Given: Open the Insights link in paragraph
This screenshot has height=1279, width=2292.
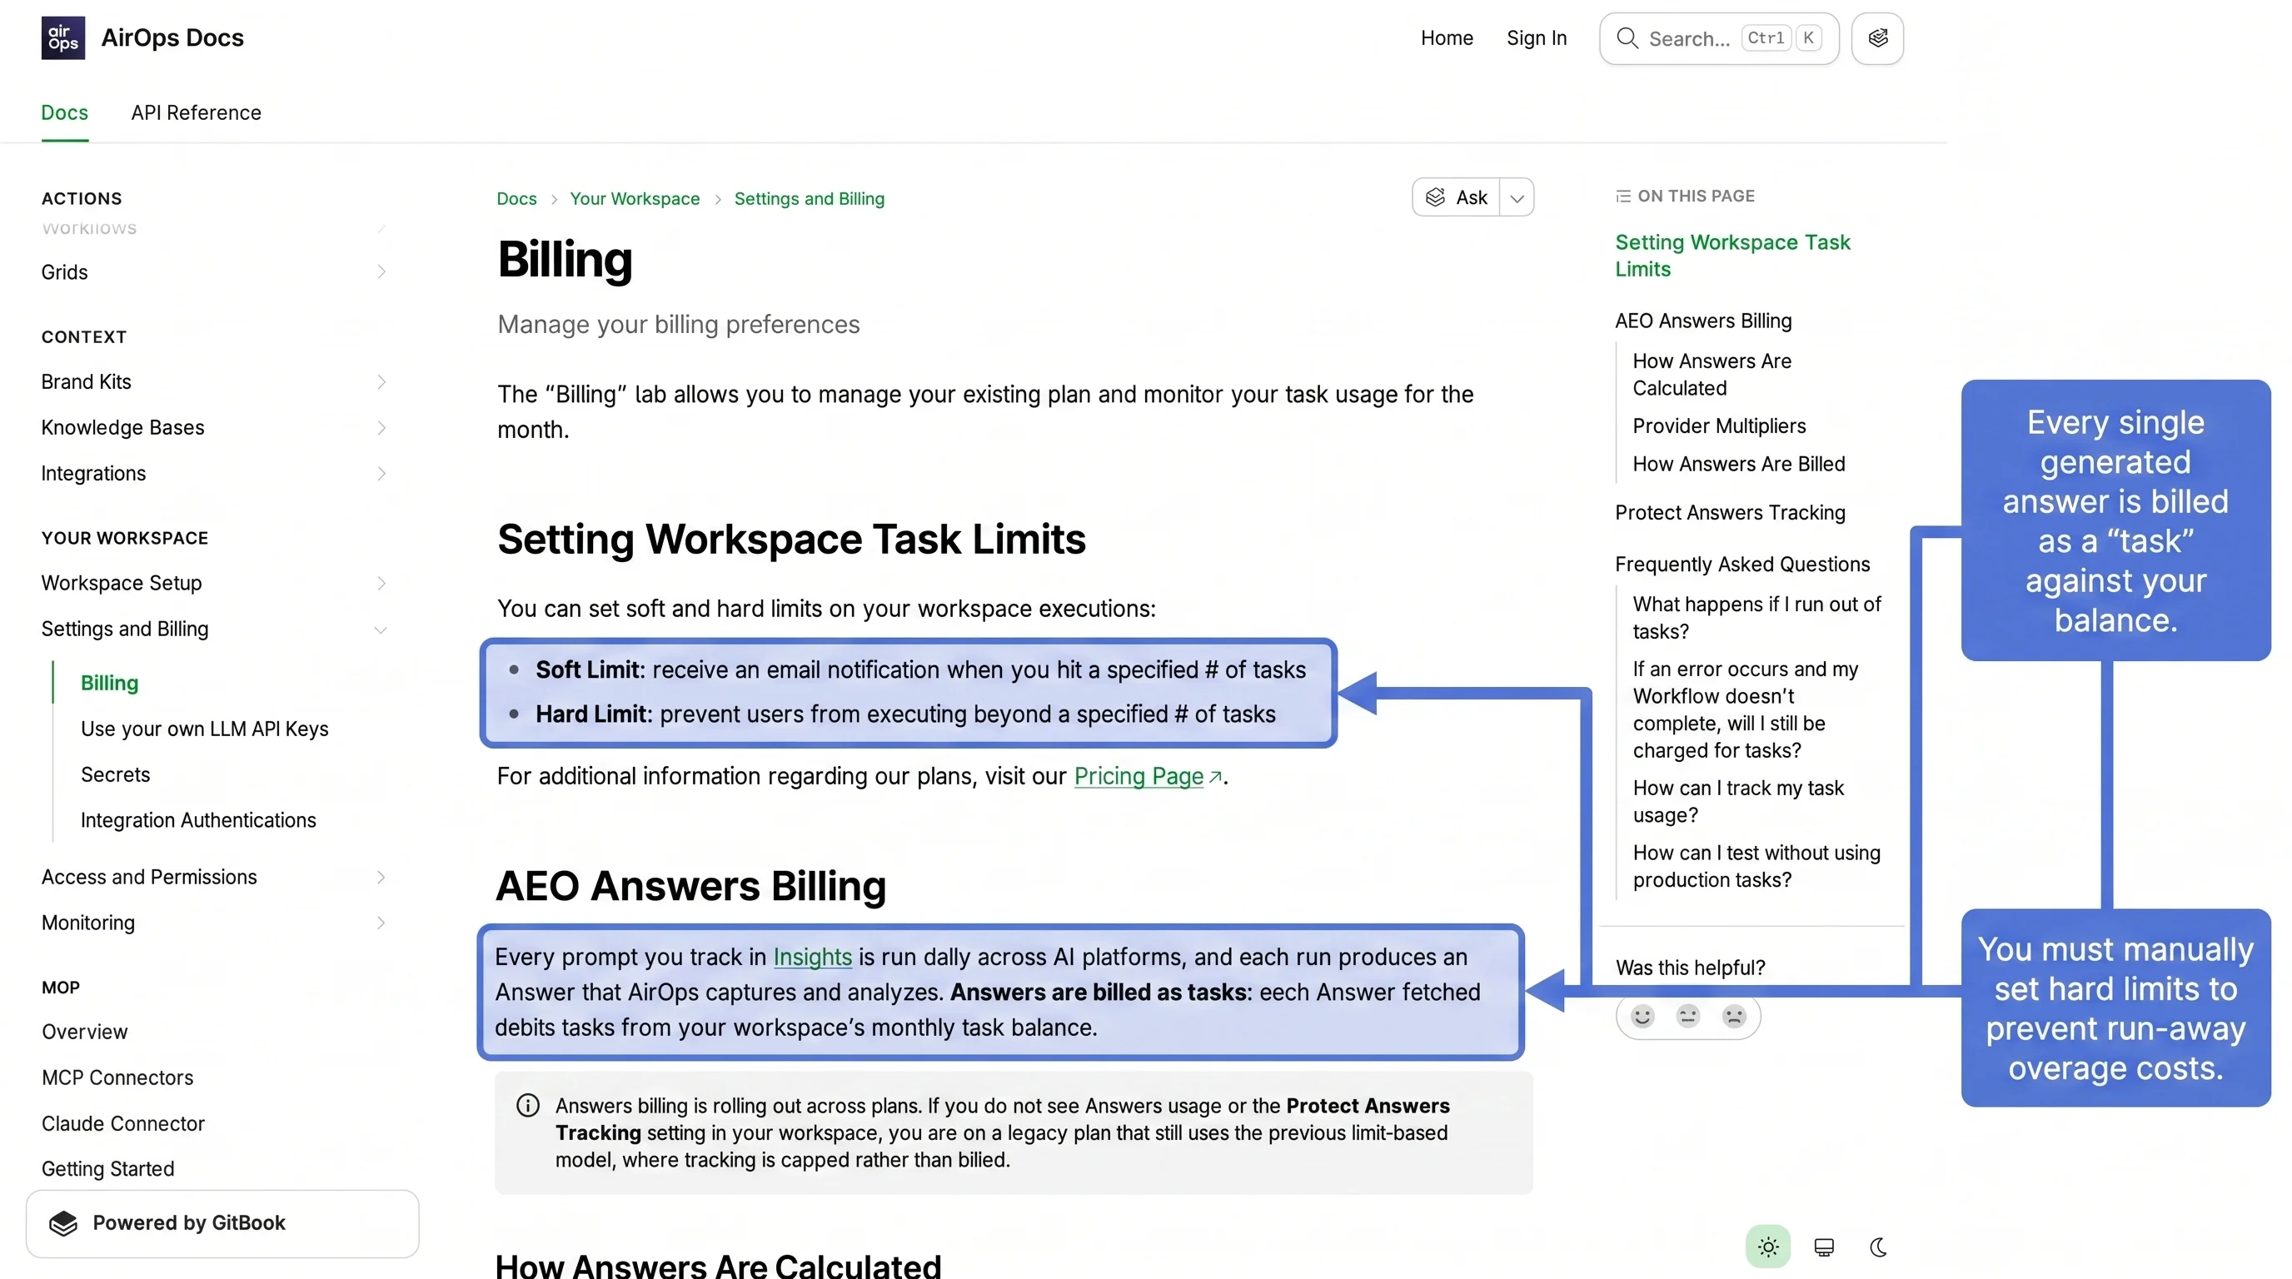Looking at the screenshot, I should click(x=812, y=957).
